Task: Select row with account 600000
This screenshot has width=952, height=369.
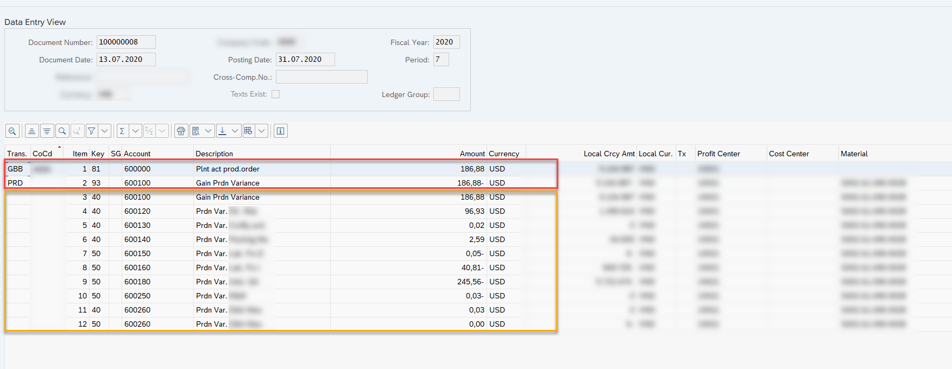Action: [x=137, y=169]
